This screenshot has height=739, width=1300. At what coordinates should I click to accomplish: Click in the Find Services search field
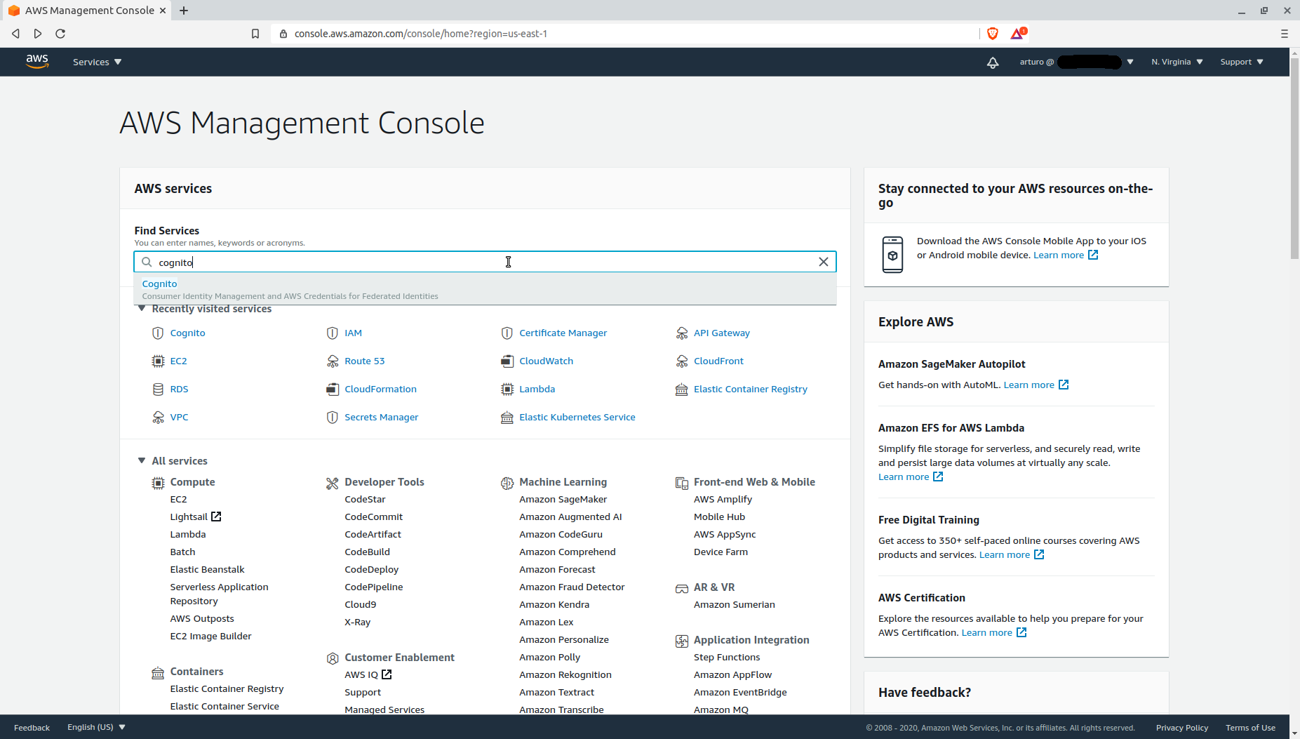coord(485,262)
